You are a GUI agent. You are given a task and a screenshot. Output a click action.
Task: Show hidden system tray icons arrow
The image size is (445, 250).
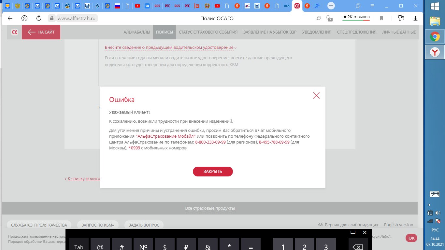(x=429, y=205)
